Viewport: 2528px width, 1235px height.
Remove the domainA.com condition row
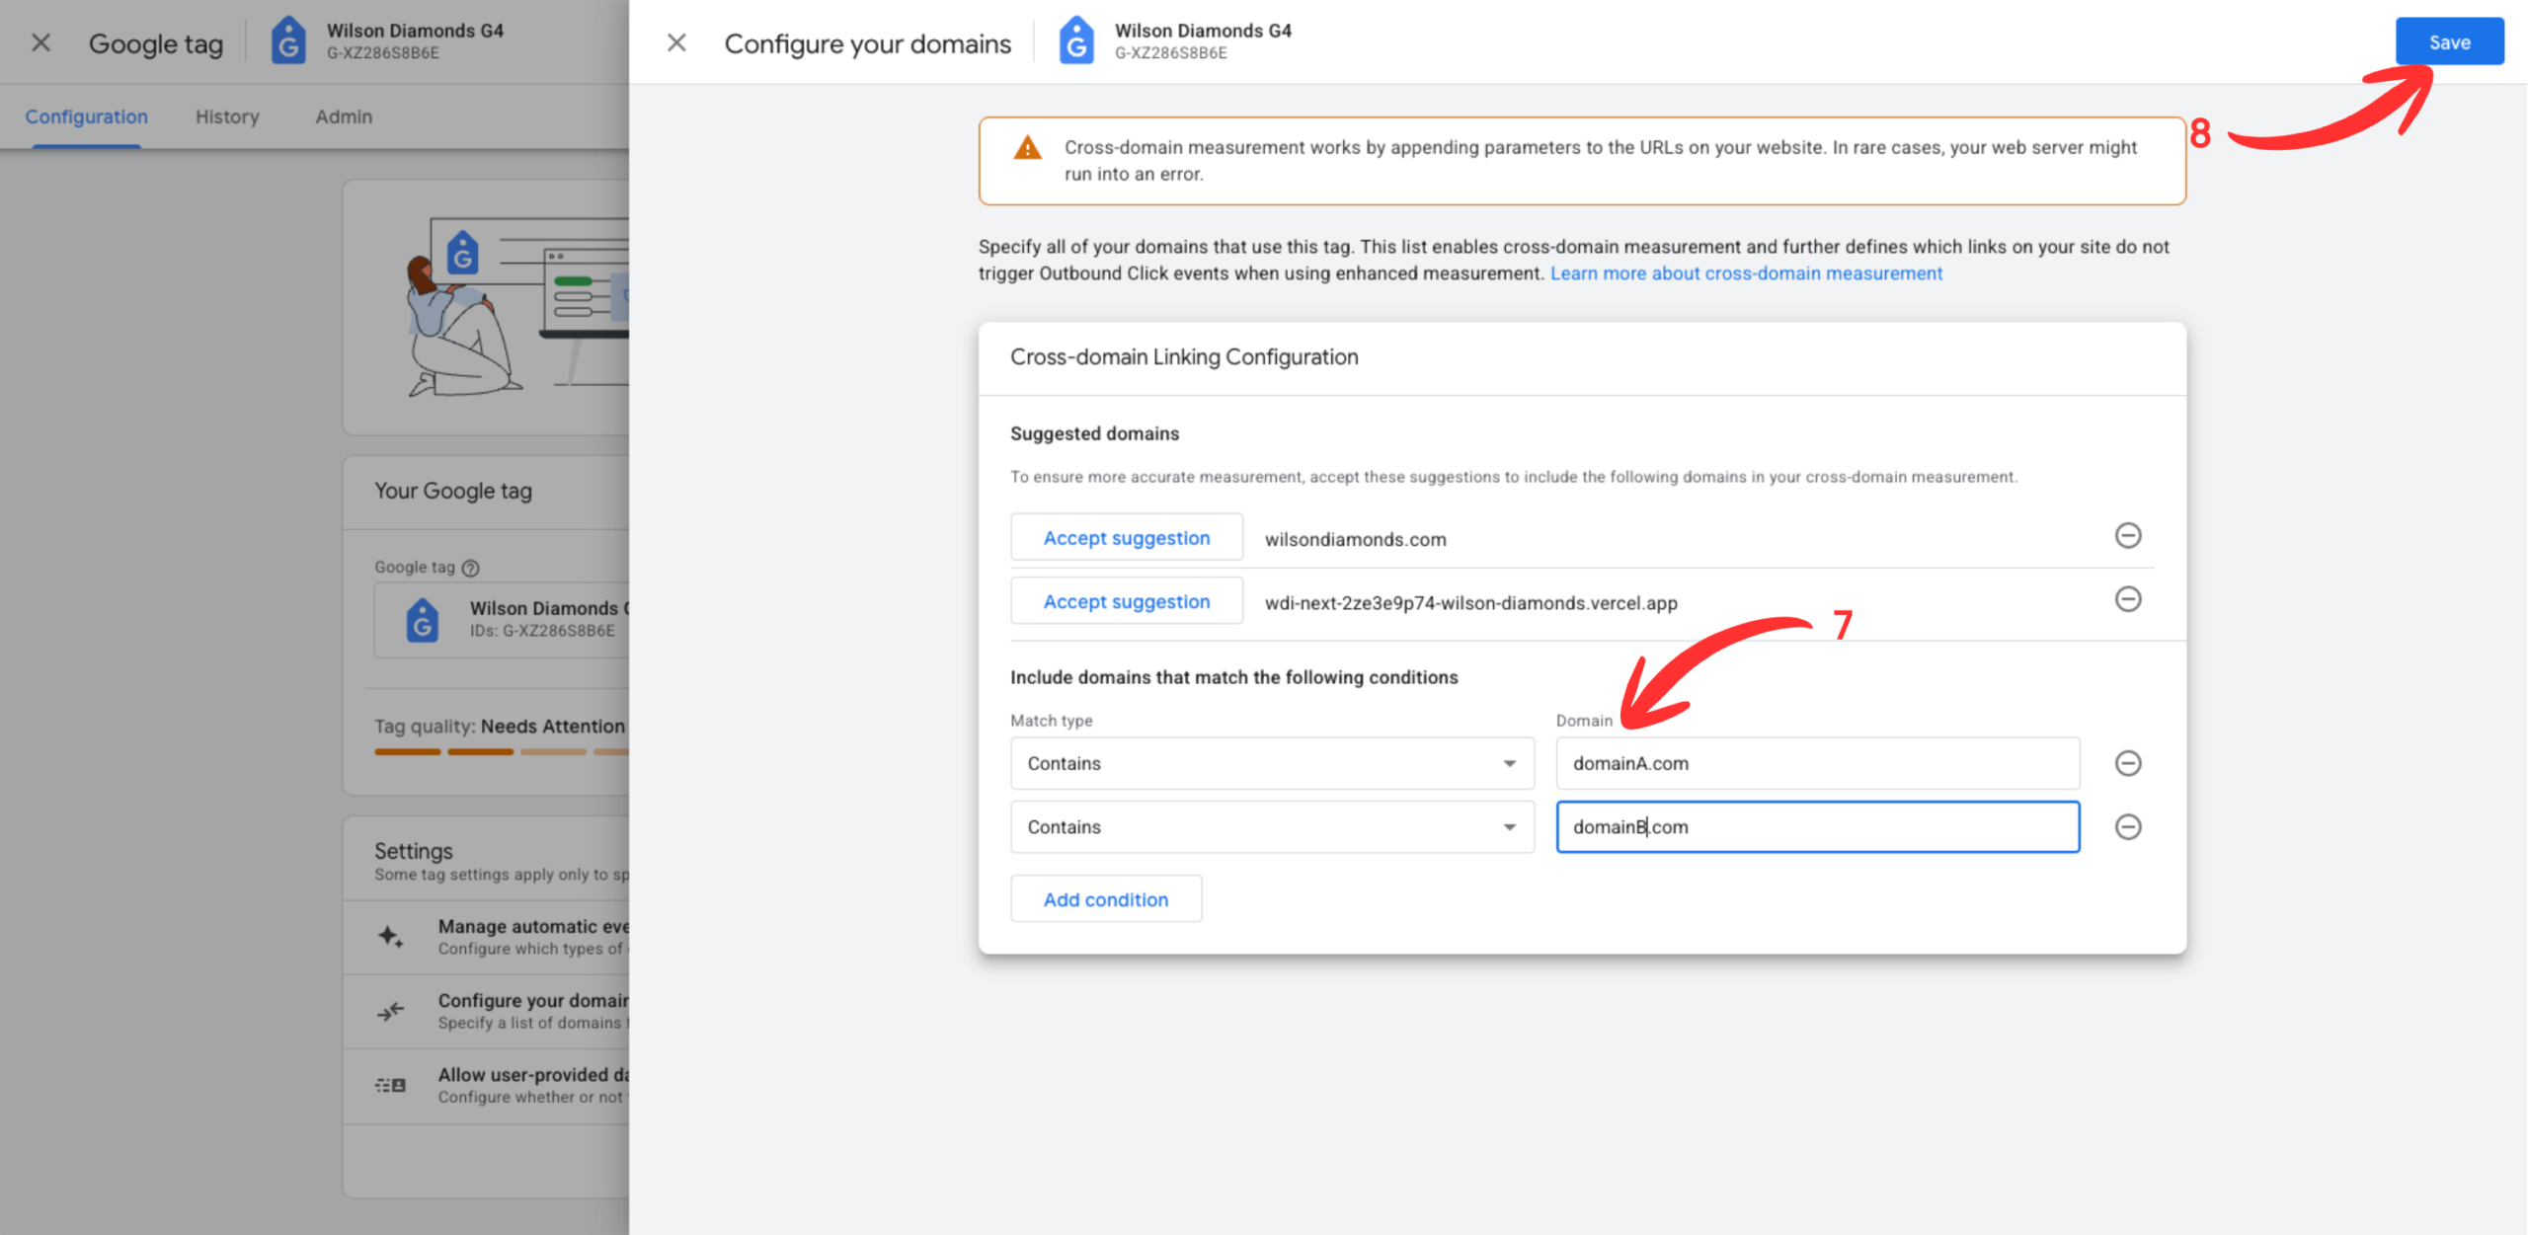click(x=2128, y=763)
